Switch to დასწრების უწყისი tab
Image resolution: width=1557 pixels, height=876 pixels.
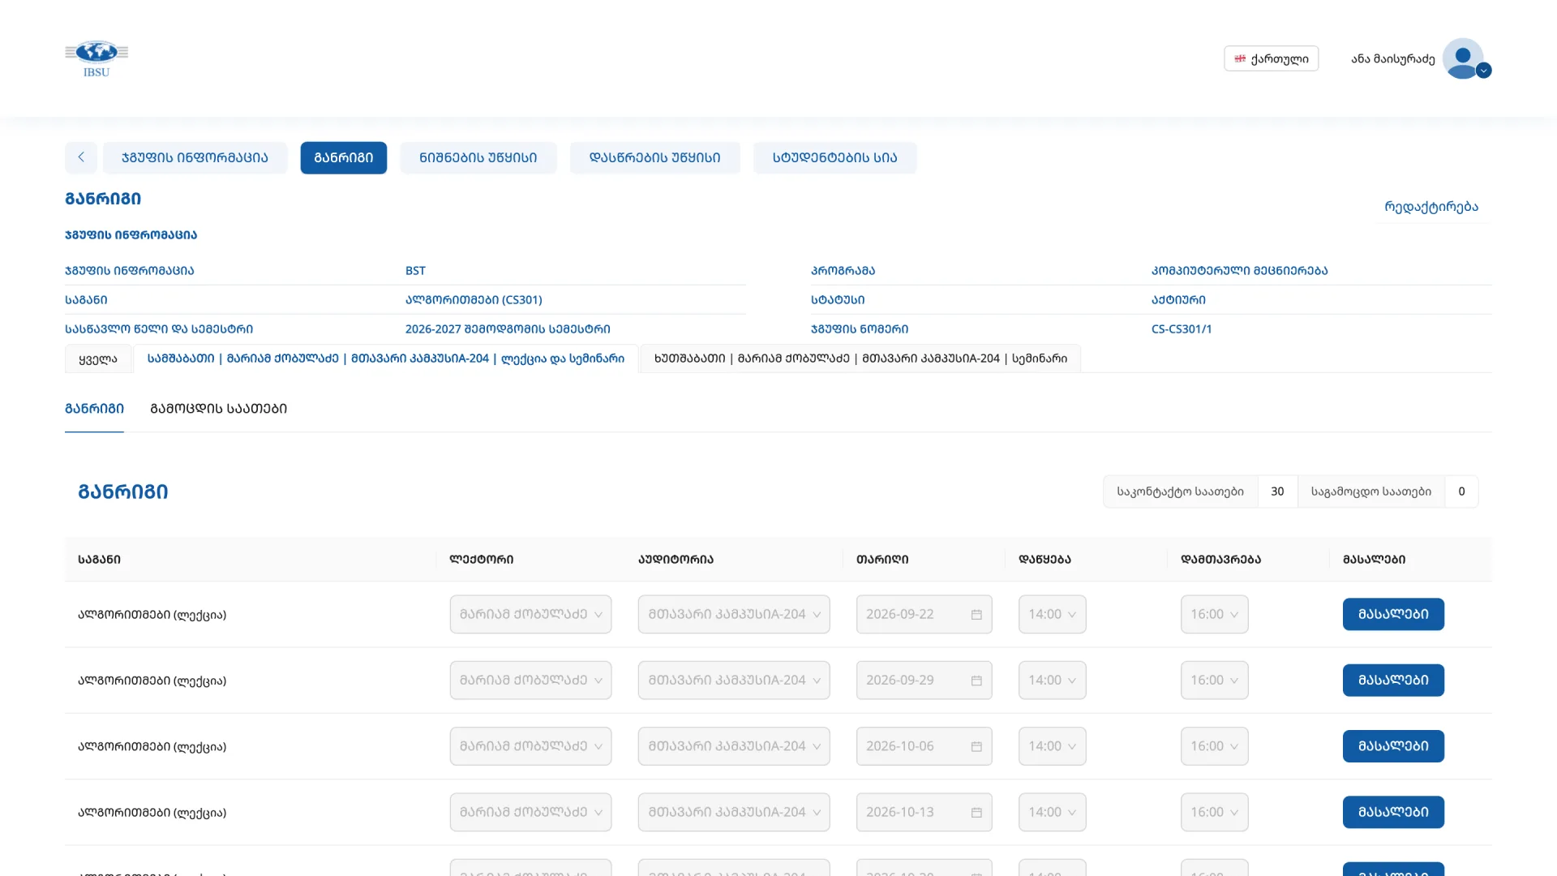pos(655,157)
